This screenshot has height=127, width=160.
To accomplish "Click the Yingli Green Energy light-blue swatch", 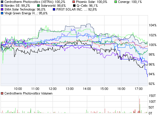I will (2, 13).
